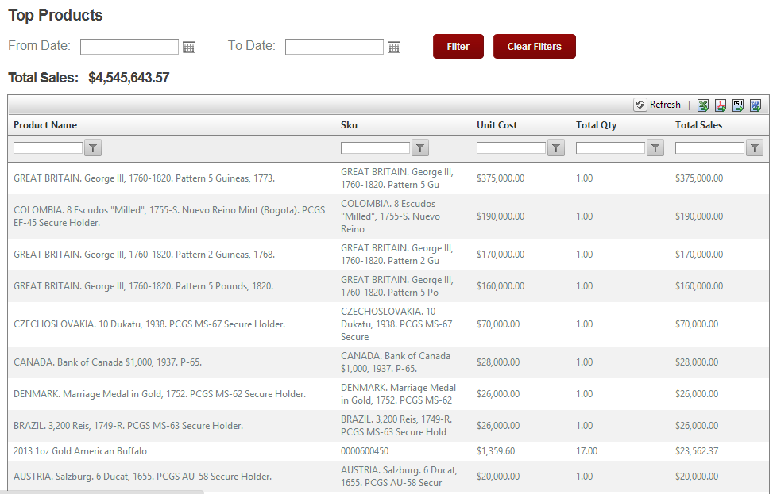The height and width of the screenshot is (494, 773).
Task: Select the BRAZIL 3,200 Reis product name
Action: pos(128,426)
